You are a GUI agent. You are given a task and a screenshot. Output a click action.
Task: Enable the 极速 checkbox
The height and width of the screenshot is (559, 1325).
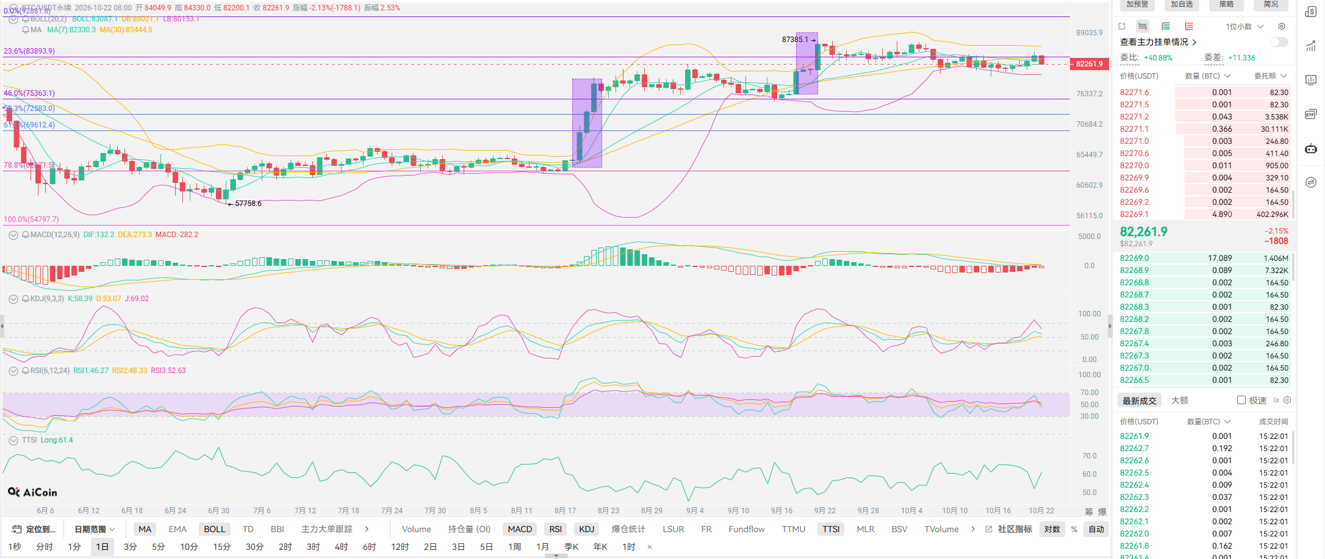tap(1241, 400)
